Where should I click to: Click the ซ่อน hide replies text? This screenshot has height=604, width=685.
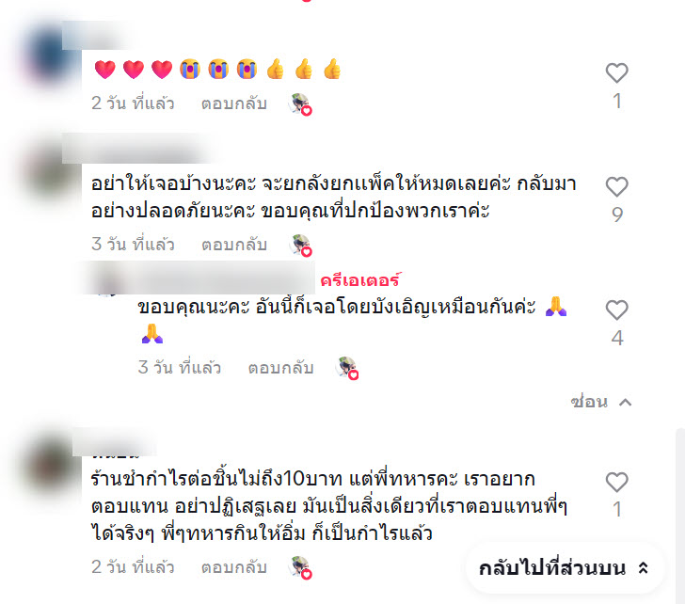[589, 402]
